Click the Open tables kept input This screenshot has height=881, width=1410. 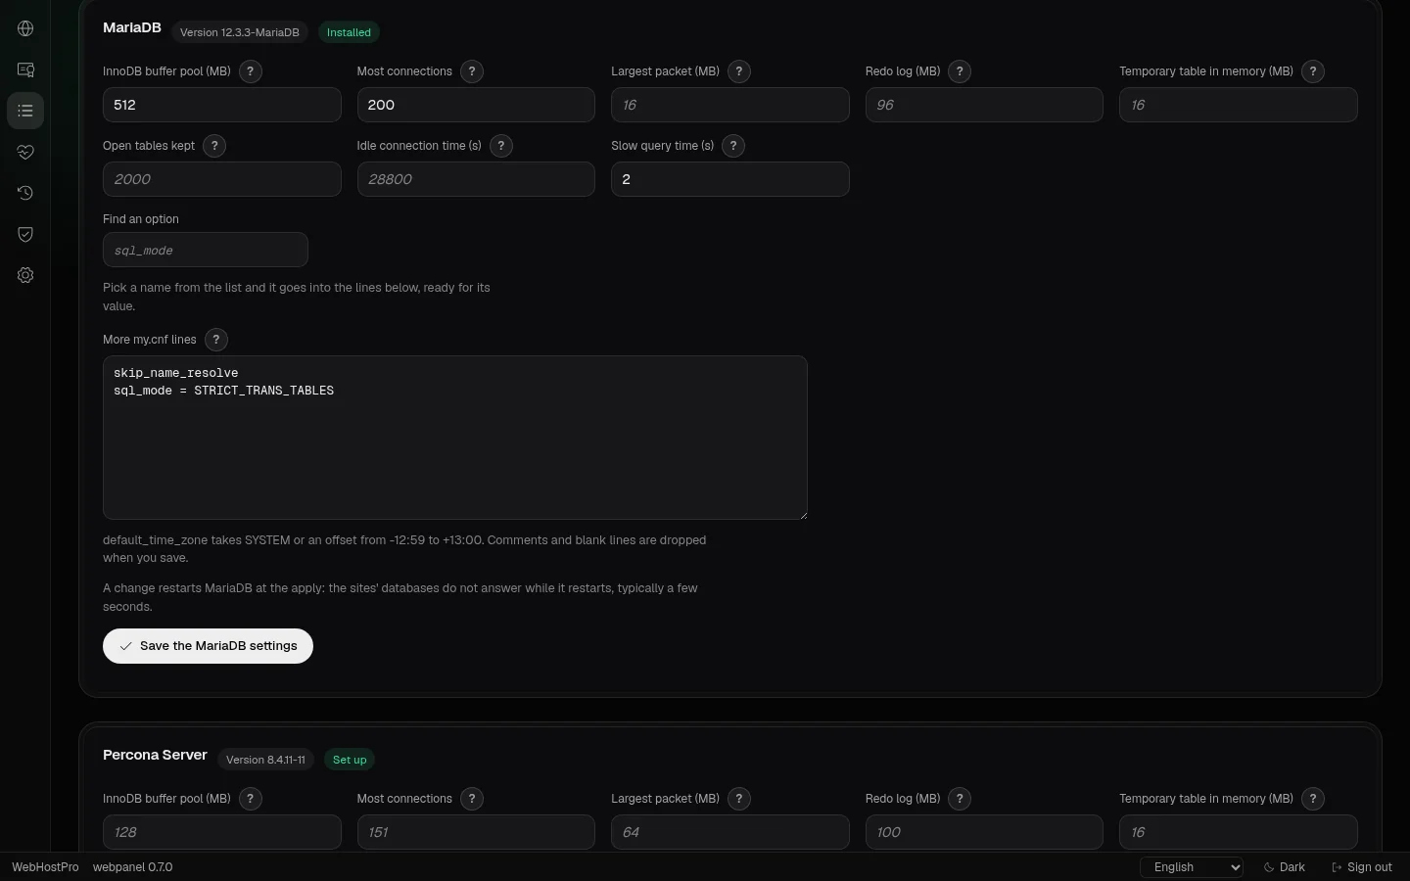click(222, 179)
